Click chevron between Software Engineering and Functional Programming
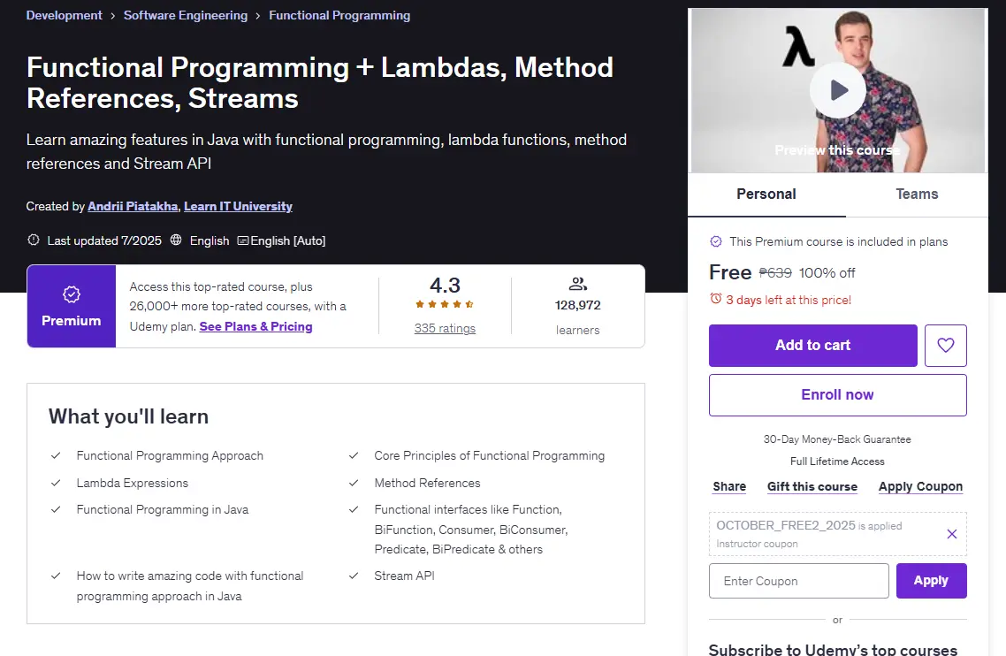Screen dimensions: 1006x656 (x=258, y=16)
